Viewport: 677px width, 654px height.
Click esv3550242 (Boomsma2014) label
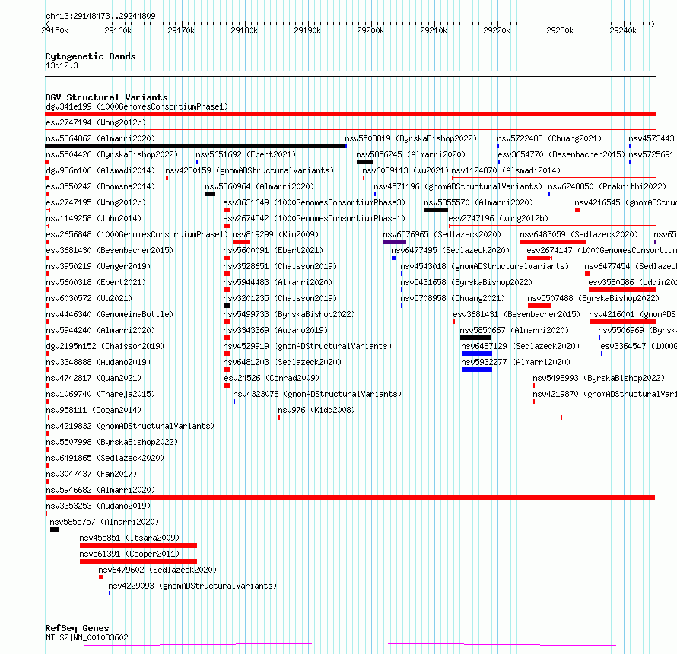[x=100, y=186]
